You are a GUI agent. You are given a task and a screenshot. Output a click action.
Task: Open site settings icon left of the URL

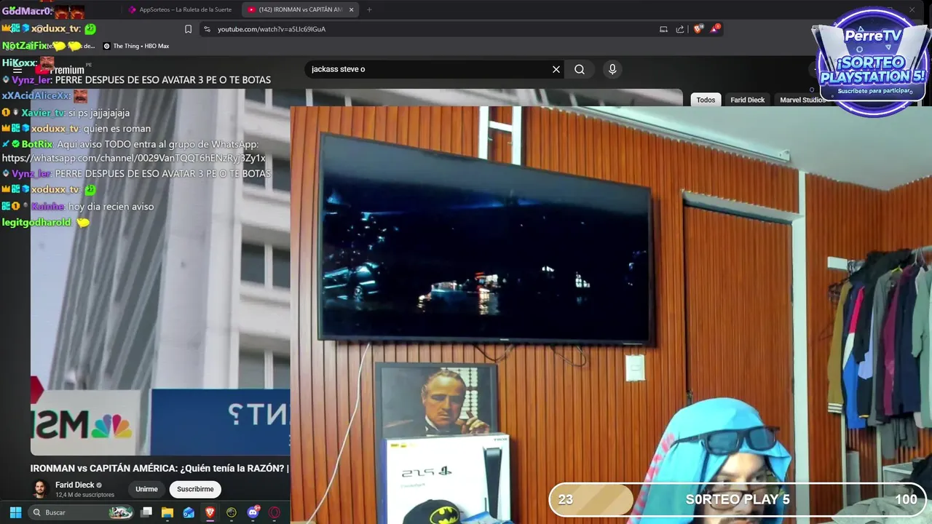(x=207, y=29)
